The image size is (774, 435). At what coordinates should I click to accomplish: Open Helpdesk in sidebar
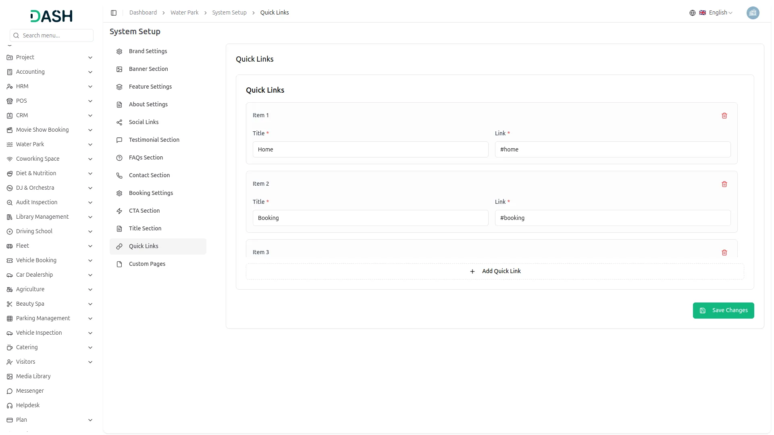[28, 405]
